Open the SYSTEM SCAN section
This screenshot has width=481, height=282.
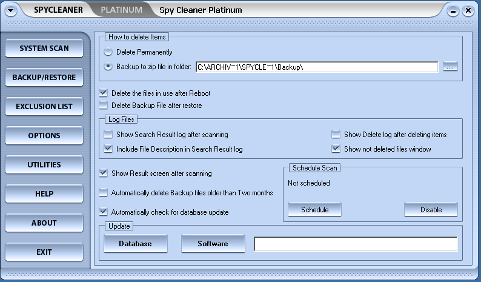[x=44, y=49]
